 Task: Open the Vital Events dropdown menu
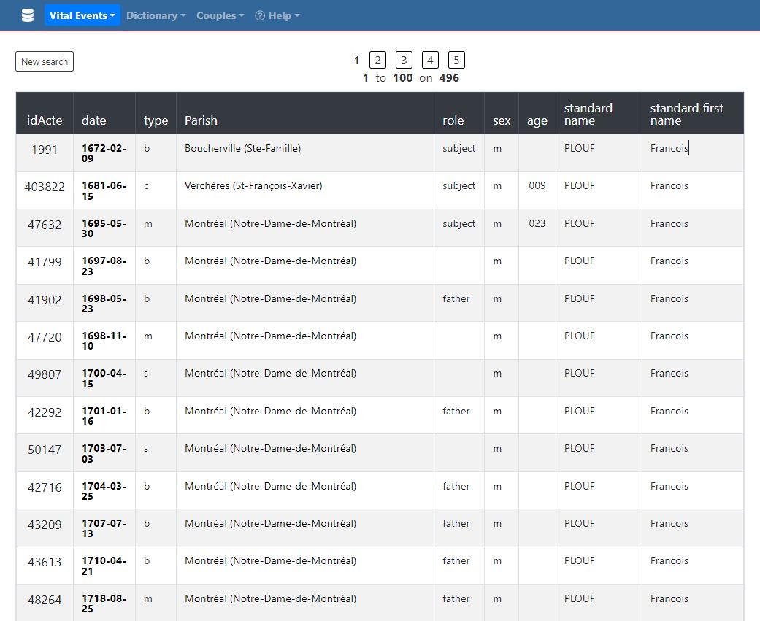pyautogui.click(x=82, y=15)
